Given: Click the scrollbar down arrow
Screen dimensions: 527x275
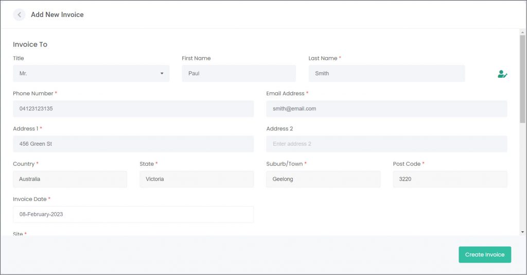Looking at the screenshot, I should [x=522, y=232].
